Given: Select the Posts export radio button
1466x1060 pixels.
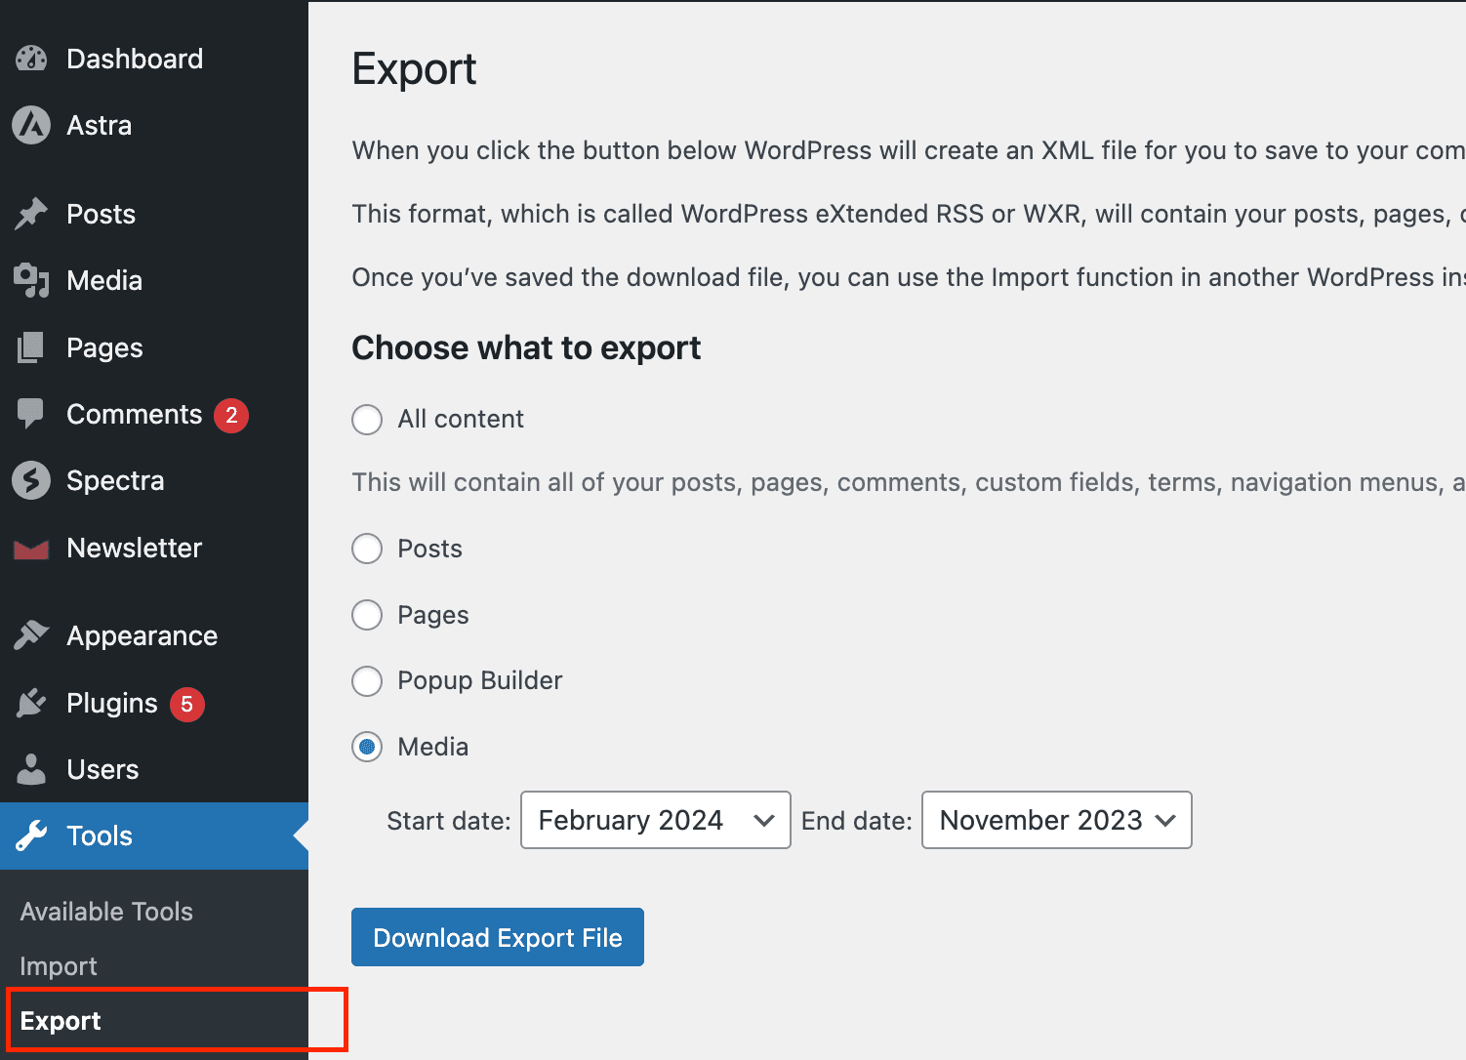Looking at the screenshot, I should pyautogui.click(x=367, y=549).
